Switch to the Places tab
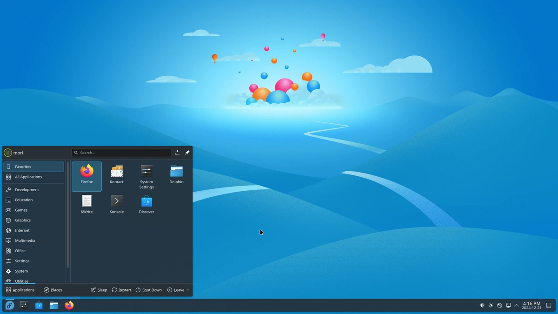Viewport: 558px width, 314px height. (53, 290)
